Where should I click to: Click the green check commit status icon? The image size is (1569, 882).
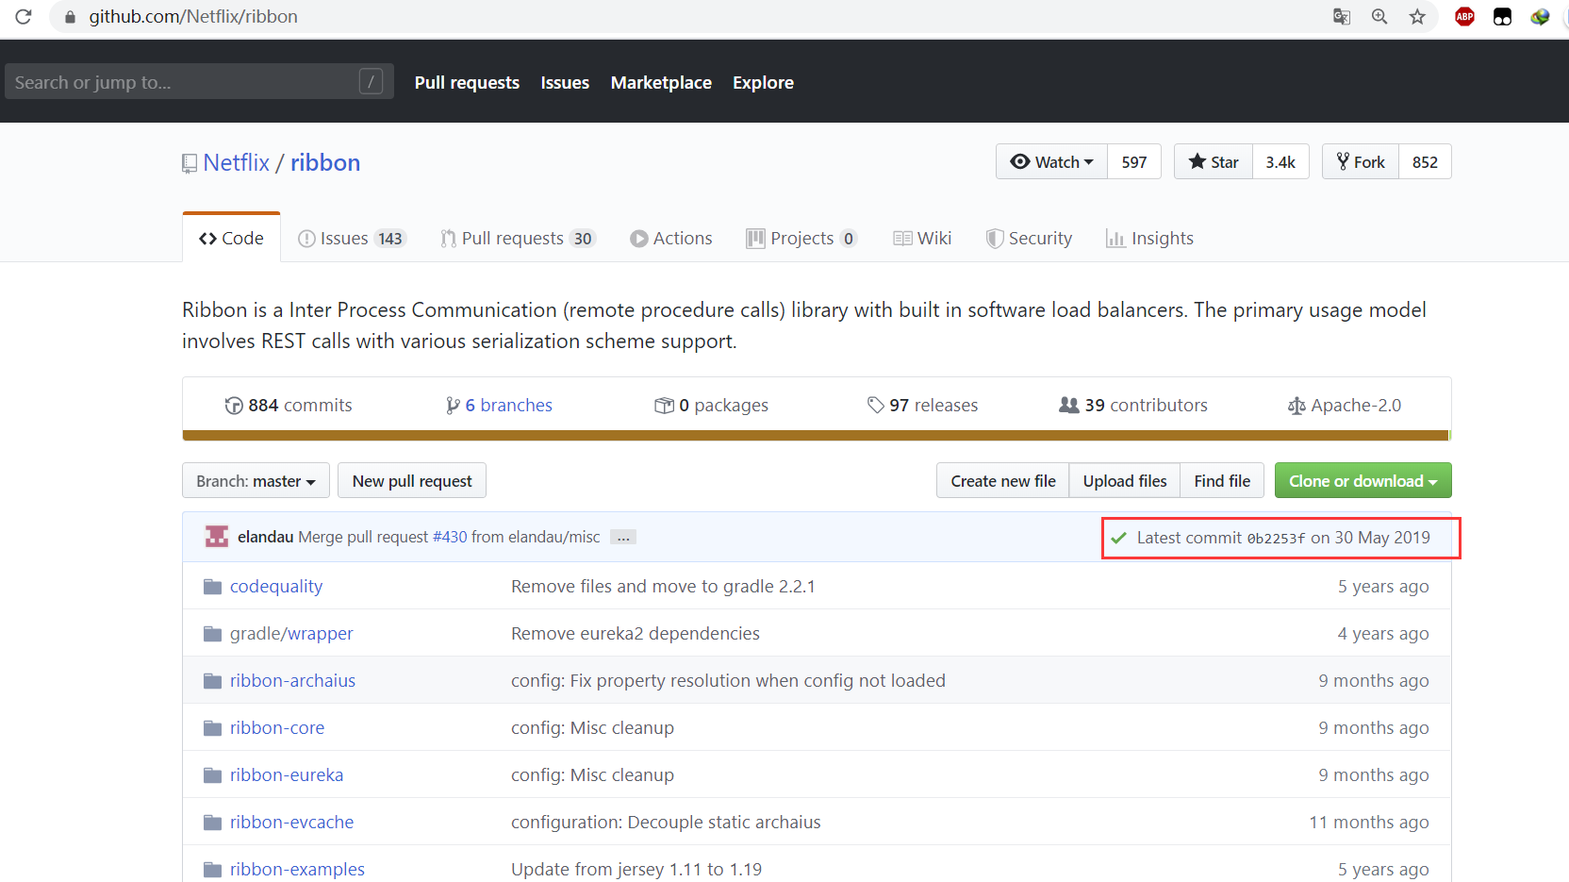[x=1119, y=538]
